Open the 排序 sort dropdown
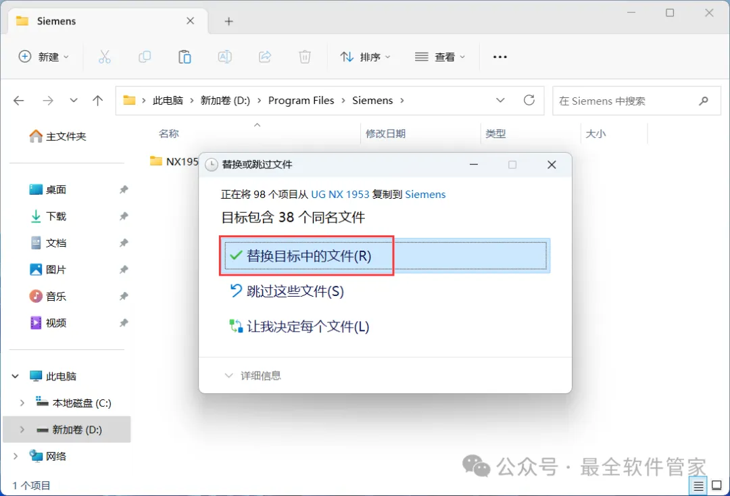Viewport: 730px width, 496px height. pyautogui.click(x=365, y=57)
